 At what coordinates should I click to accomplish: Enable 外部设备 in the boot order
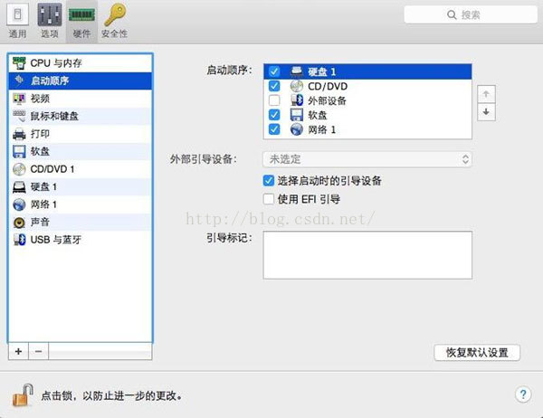click(274, 100)
